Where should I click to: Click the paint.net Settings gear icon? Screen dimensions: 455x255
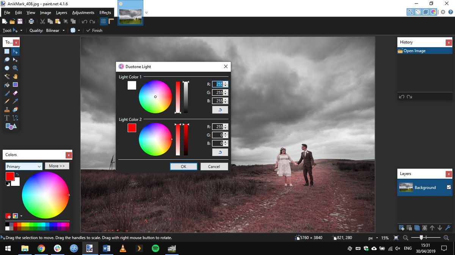(442, 12)
